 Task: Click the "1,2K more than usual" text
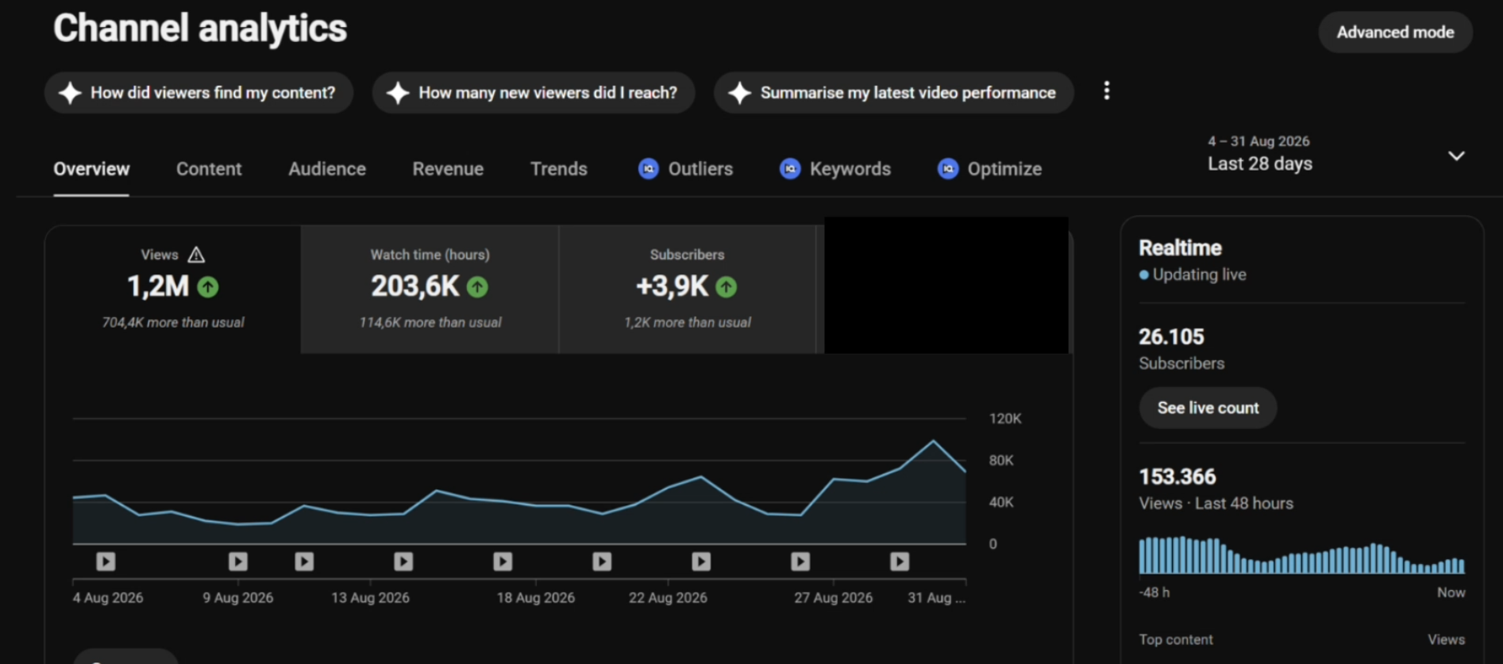(x=688, y=322)
